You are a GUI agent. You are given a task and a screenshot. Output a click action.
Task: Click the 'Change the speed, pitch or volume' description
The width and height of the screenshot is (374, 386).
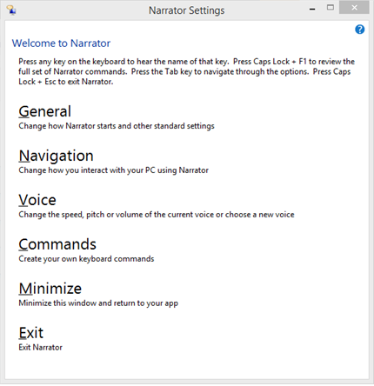tap(157, 215)
